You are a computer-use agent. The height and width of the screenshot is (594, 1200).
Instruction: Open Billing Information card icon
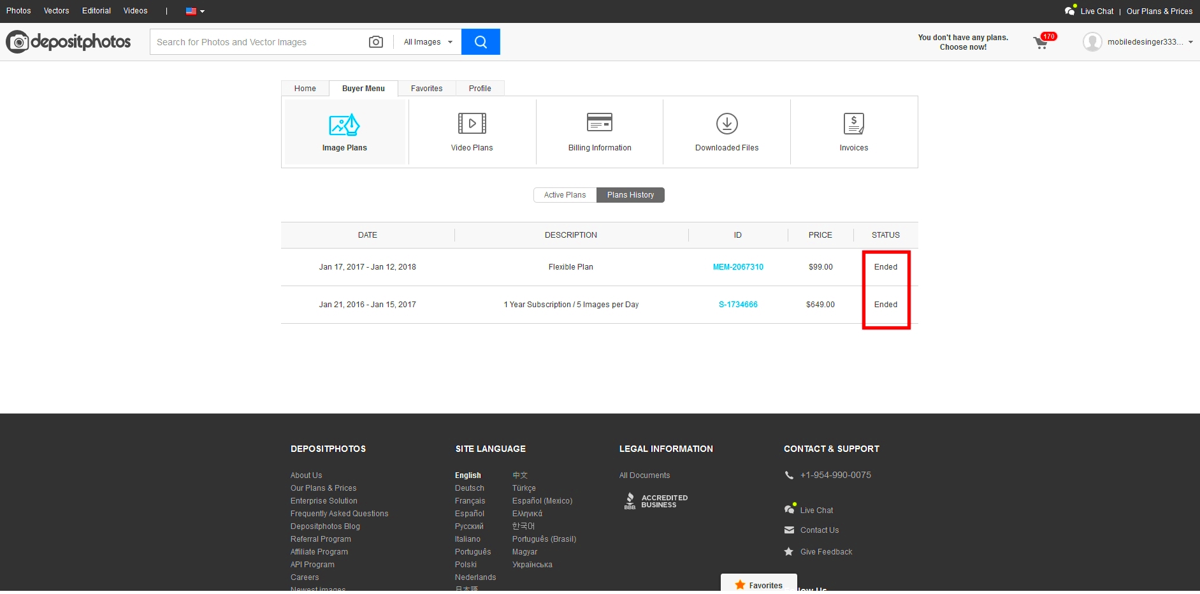click(x=600, y=122)
